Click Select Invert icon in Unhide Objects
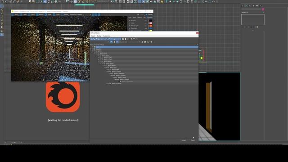 128,39
